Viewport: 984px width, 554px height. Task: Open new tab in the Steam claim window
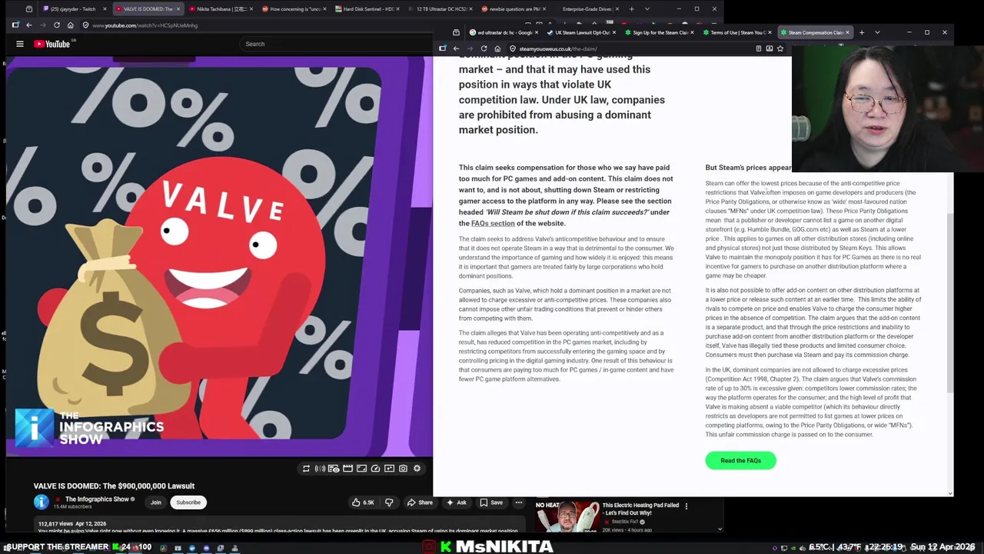862,32
